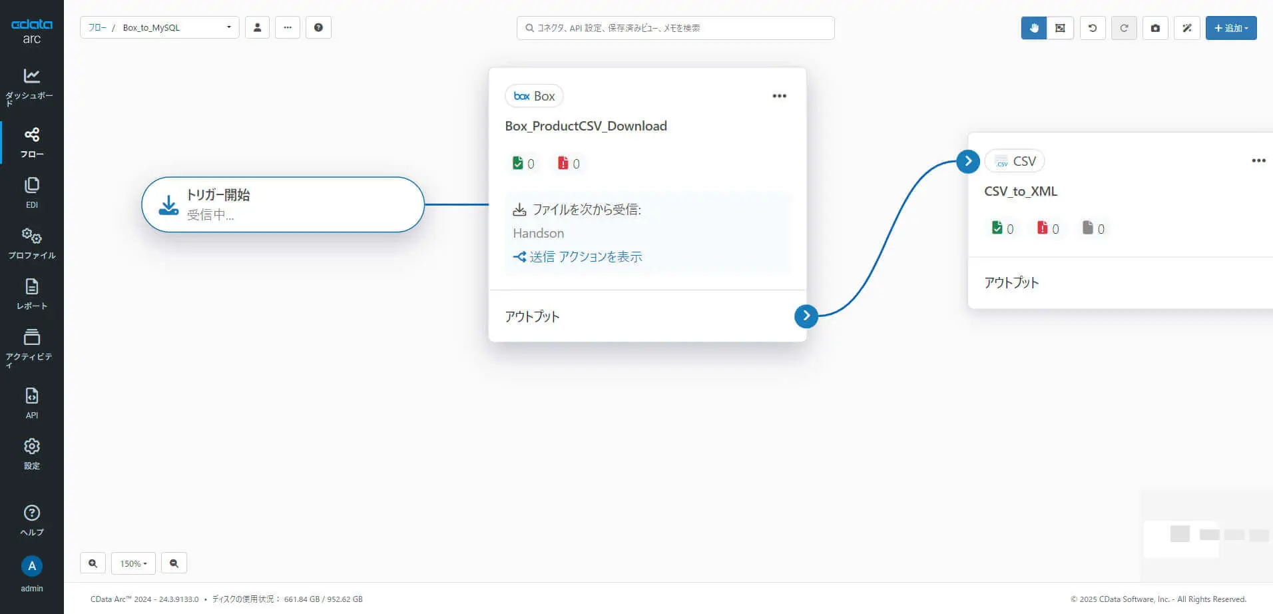Click the CSV connector type badge
The width and height of the screenshot is (1273, 614).
click(x=1015, y=161)
